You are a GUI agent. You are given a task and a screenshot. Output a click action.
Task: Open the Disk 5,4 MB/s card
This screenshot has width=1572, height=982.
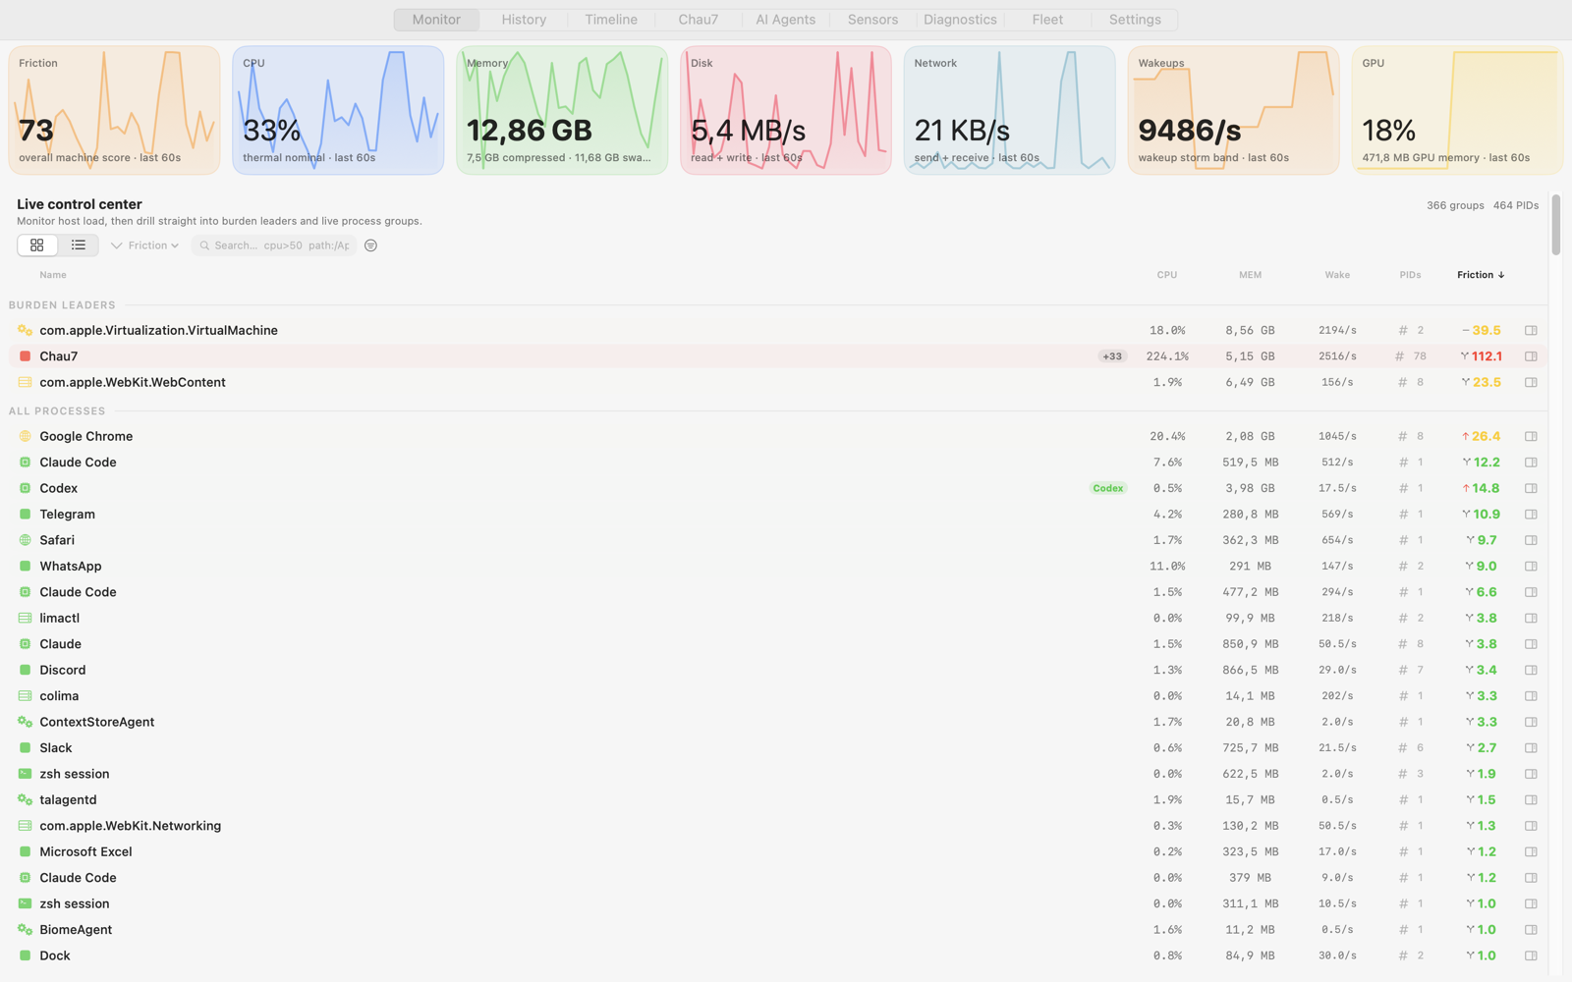[786, 110]
